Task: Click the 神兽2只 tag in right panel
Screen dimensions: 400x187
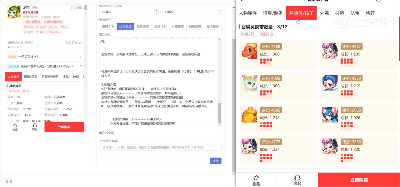Action: [x=248, y=34]
